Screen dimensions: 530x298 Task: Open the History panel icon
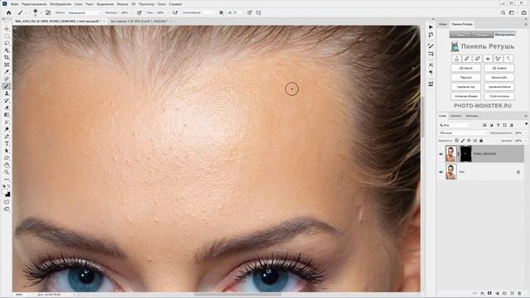431,35
